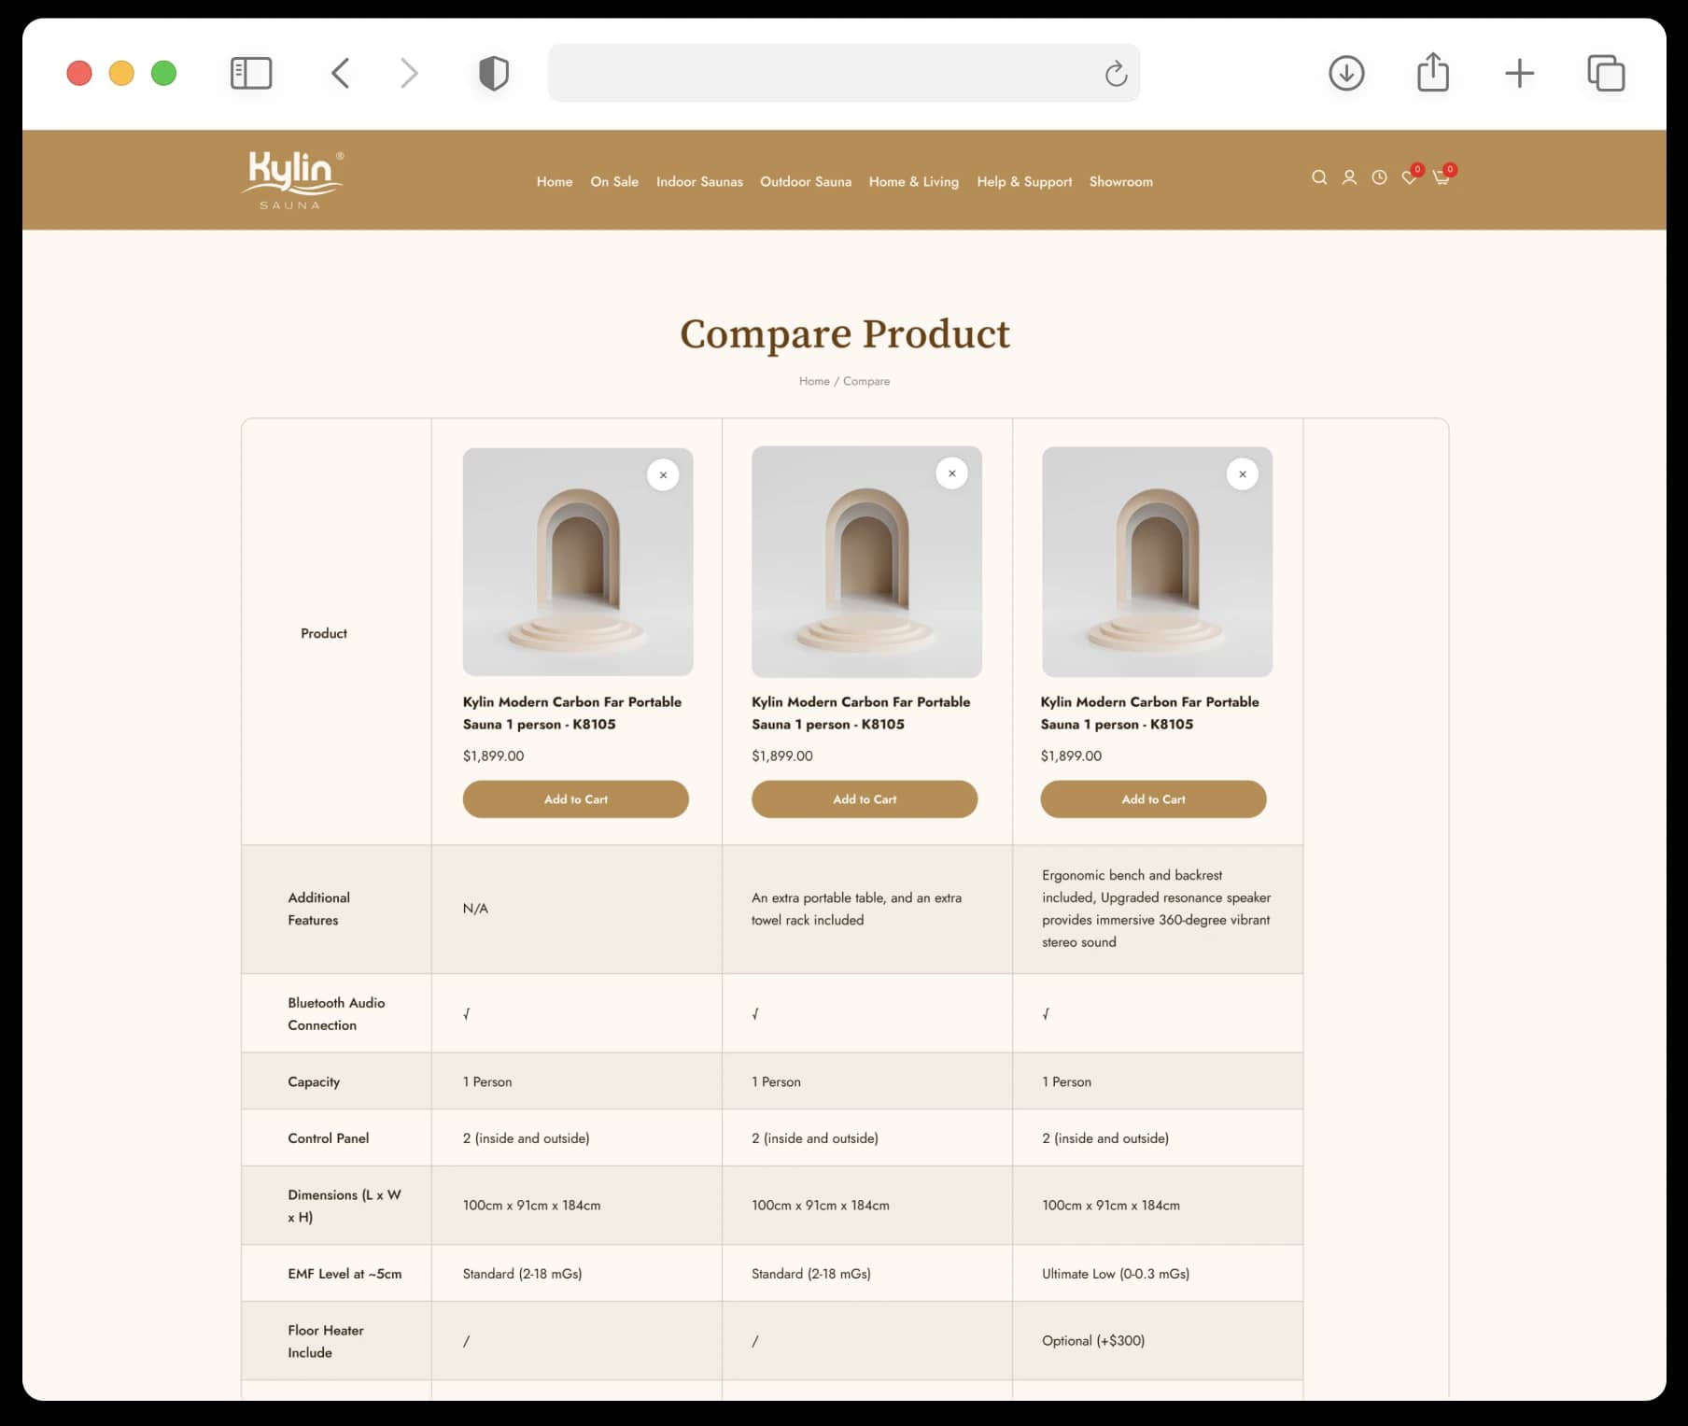
Task: Click the third product's title link
Action: pos(1150,713)
